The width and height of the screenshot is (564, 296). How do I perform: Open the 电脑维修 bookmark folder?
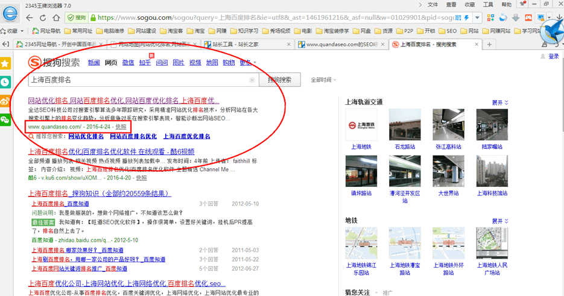tap(110, 31)
